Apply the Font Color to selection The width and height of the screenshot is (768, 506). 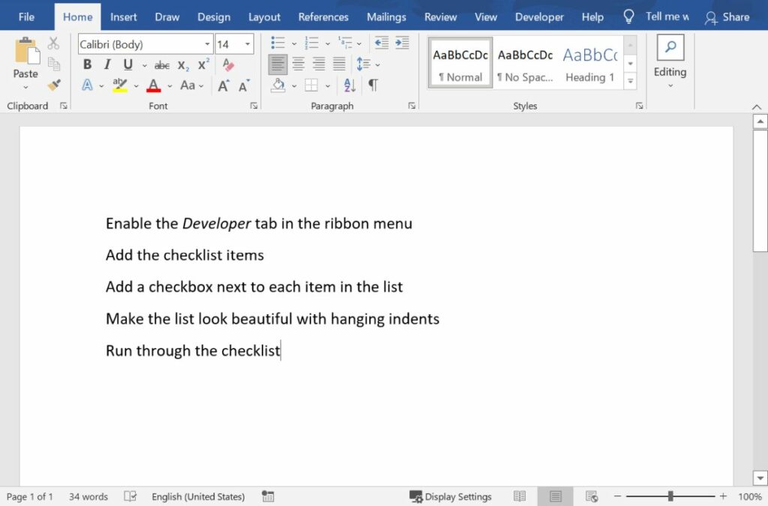click(x=153, y=85)
